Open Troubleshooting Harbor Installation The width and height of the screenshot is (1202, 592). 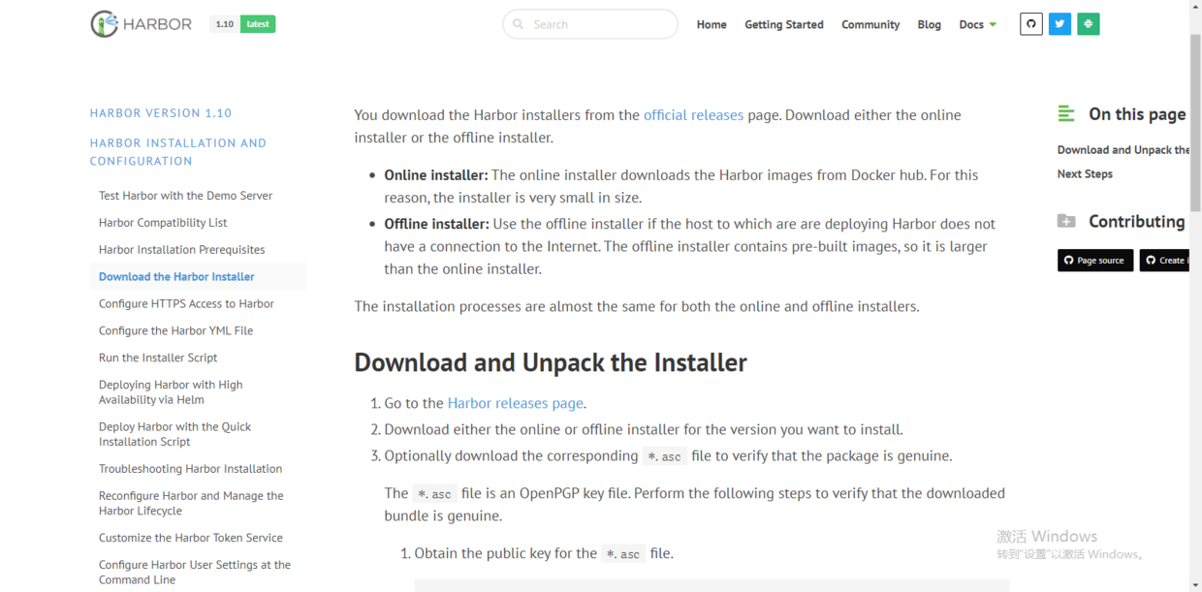[x=190, y=469]
